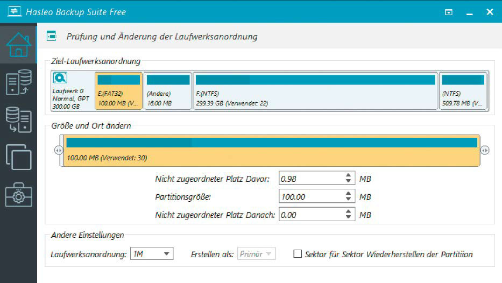502x283 pixels.
Task: Click the Andere Einstellungen group label
Action: 87,235
